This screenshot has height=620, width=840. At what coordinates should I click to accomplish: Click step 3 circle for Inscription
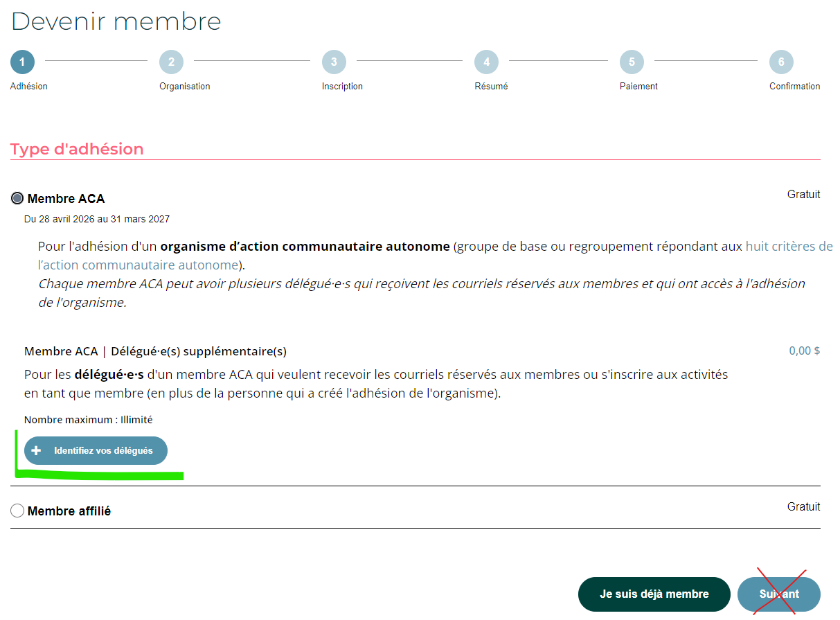point(334,62)
